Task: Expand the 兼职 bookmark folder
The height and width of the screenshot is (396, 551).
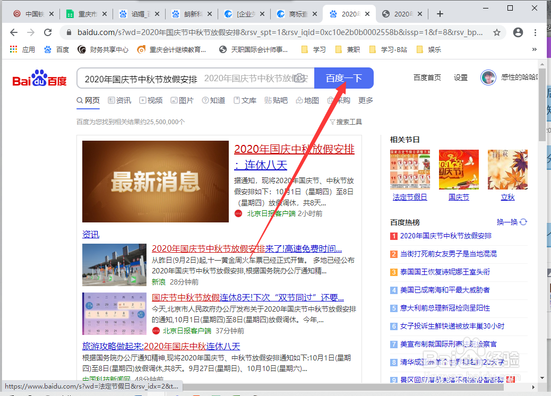Action: pyautogui.click(x=348, y=49)
